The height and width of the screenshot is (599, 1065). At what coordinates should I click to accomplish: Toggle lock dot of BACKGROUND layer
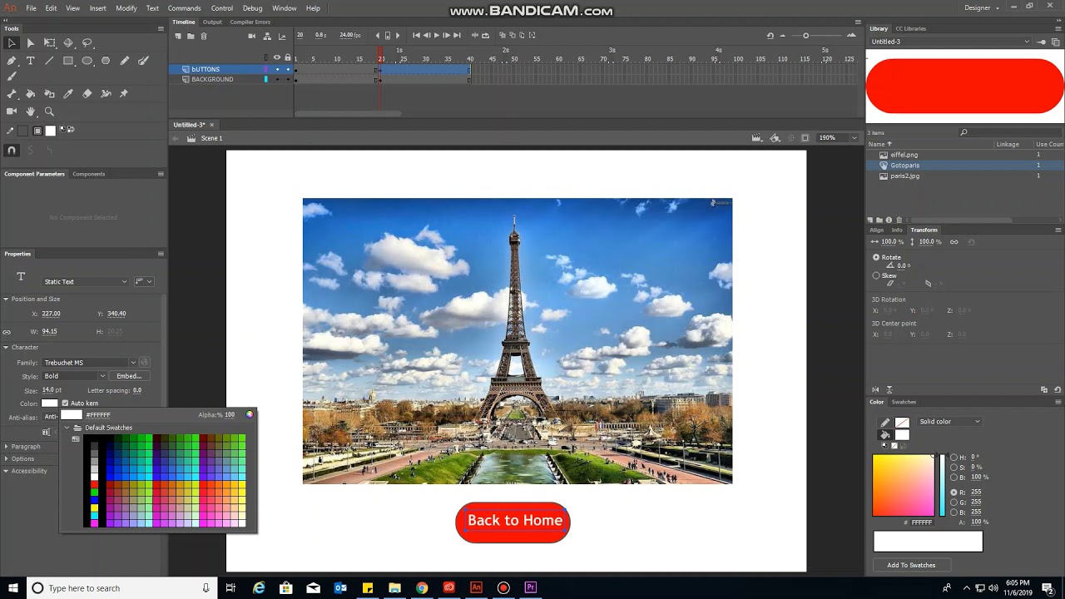(288, 79)
